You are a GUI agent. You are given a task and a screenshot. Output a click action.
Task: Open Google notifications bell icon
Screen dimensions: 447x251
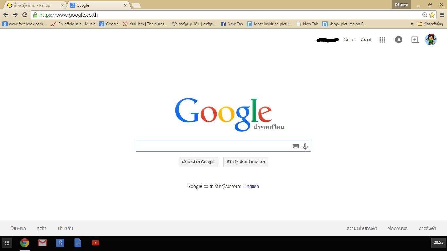point(399,40)
